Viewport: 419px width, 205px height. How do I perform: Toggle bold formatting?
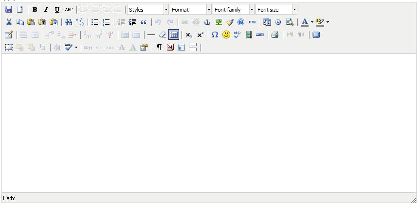[35, 10]
